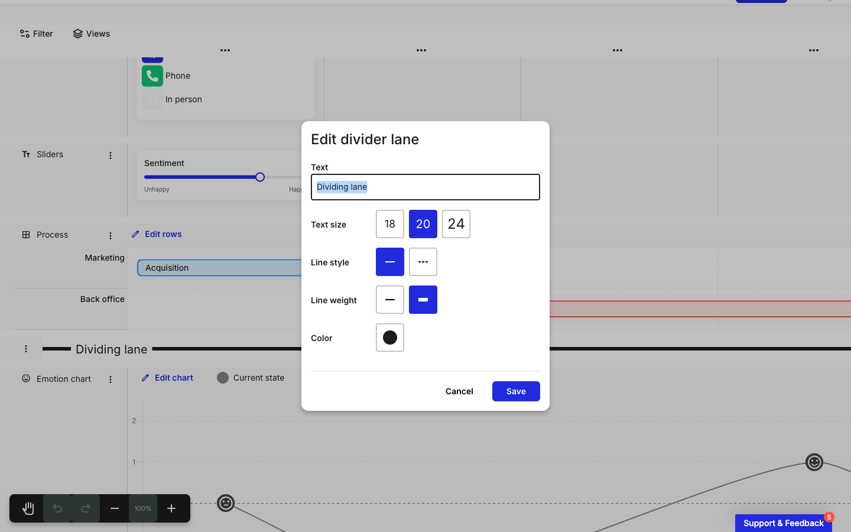Click the smiley emotion point at level 0

point(226,503)
